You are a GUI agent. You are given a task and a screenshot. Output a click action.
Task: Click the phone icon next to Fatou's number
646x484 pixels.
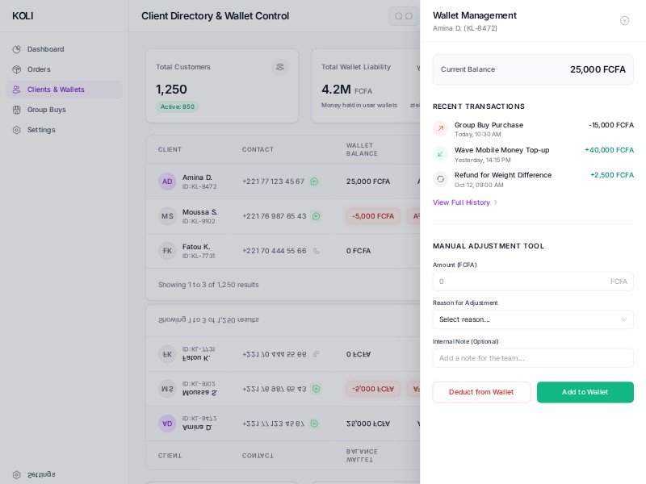316,251
